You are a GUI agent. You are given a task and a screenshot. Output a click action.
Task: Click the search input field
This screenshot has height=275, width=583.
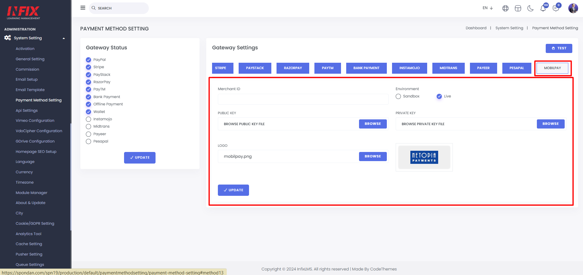point(119,8)
